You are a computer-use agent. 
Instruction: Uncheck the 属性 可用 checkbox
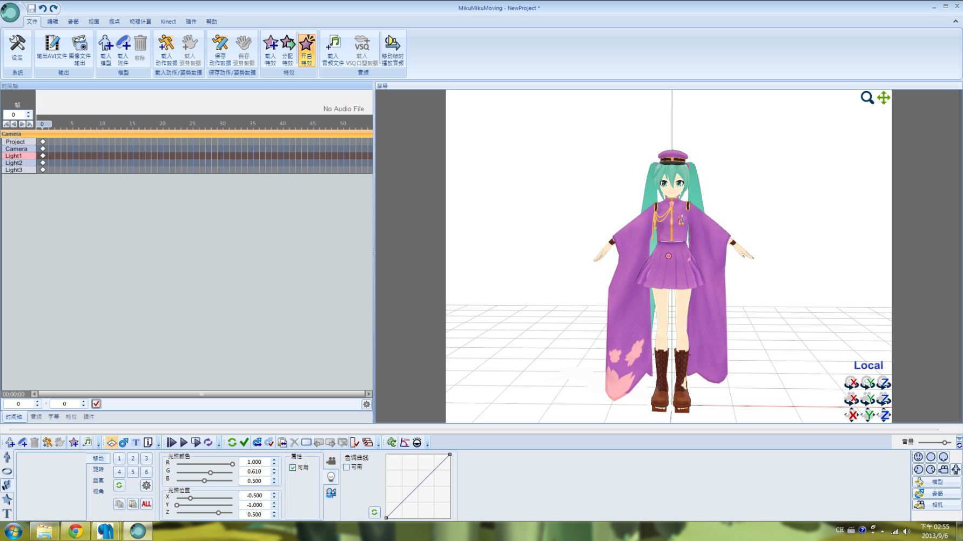[x=293, y=468]
